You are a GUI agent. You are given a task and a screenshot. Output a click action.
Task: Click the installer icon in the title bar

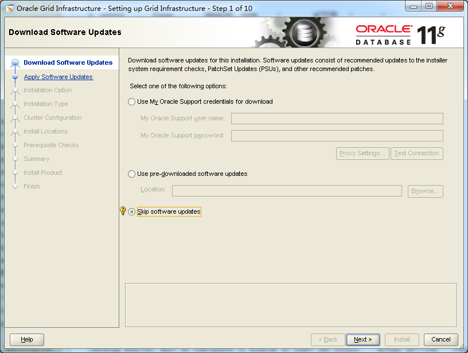(10, 9)
